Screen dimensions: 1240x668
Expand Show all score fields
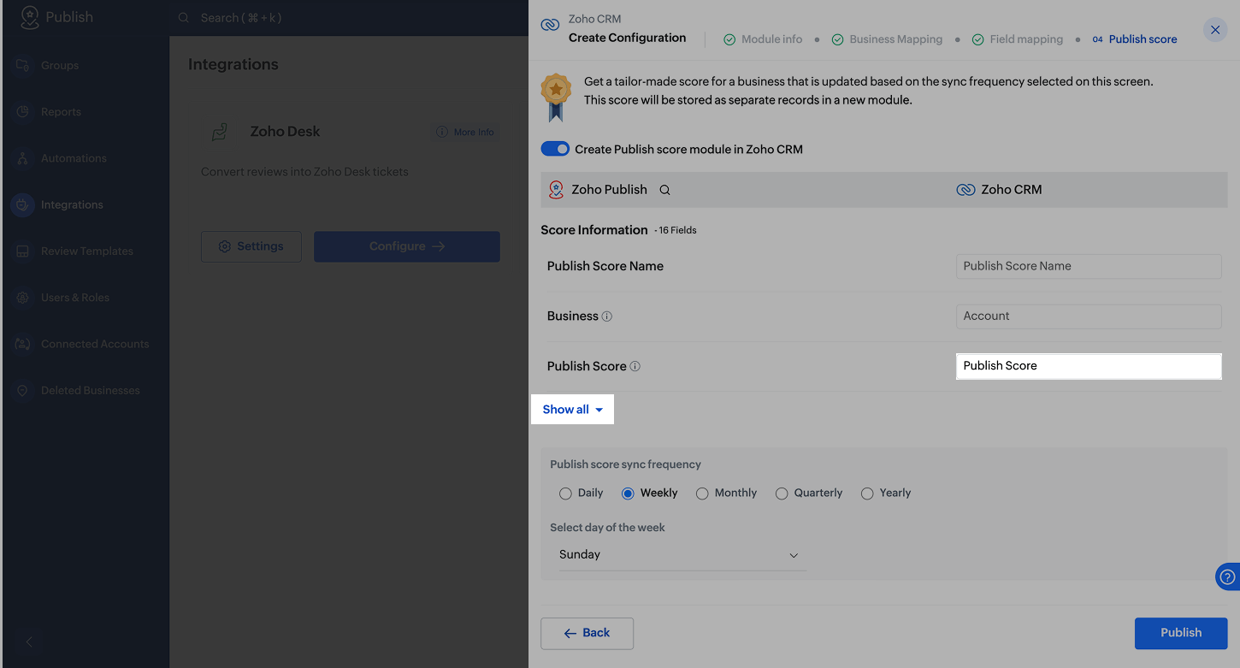point(573,410)
